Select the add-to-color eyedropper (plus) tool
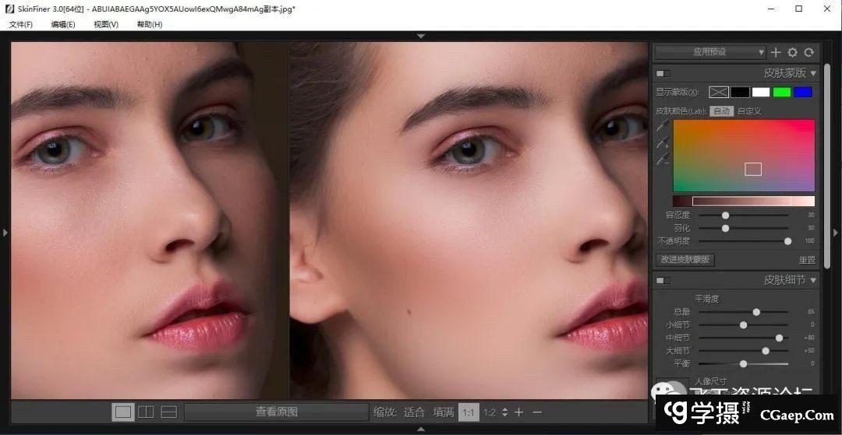Image resolution: width=842 pixels, height=435 pixels. point(663,143)
